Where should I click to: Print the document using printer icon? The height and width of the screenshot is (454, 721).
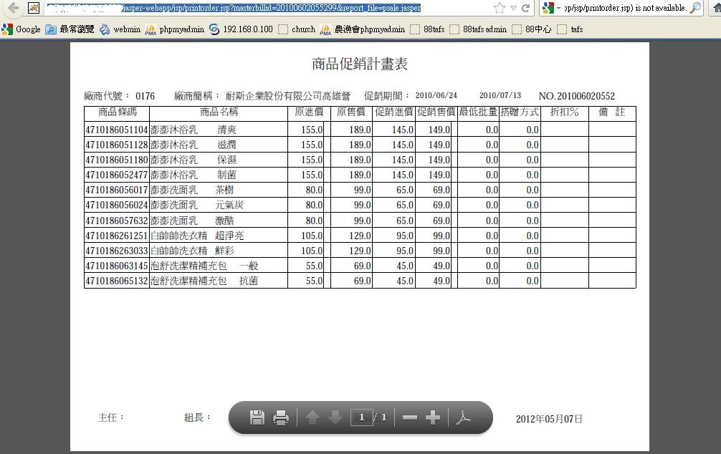pyautogui.click(x=281, y=417)
